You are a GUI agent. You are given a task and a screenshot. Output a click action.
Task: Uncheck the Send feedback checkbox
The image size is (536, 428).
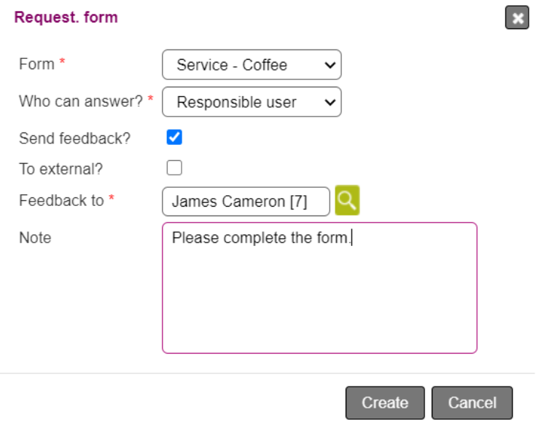(x=174, y=138)
